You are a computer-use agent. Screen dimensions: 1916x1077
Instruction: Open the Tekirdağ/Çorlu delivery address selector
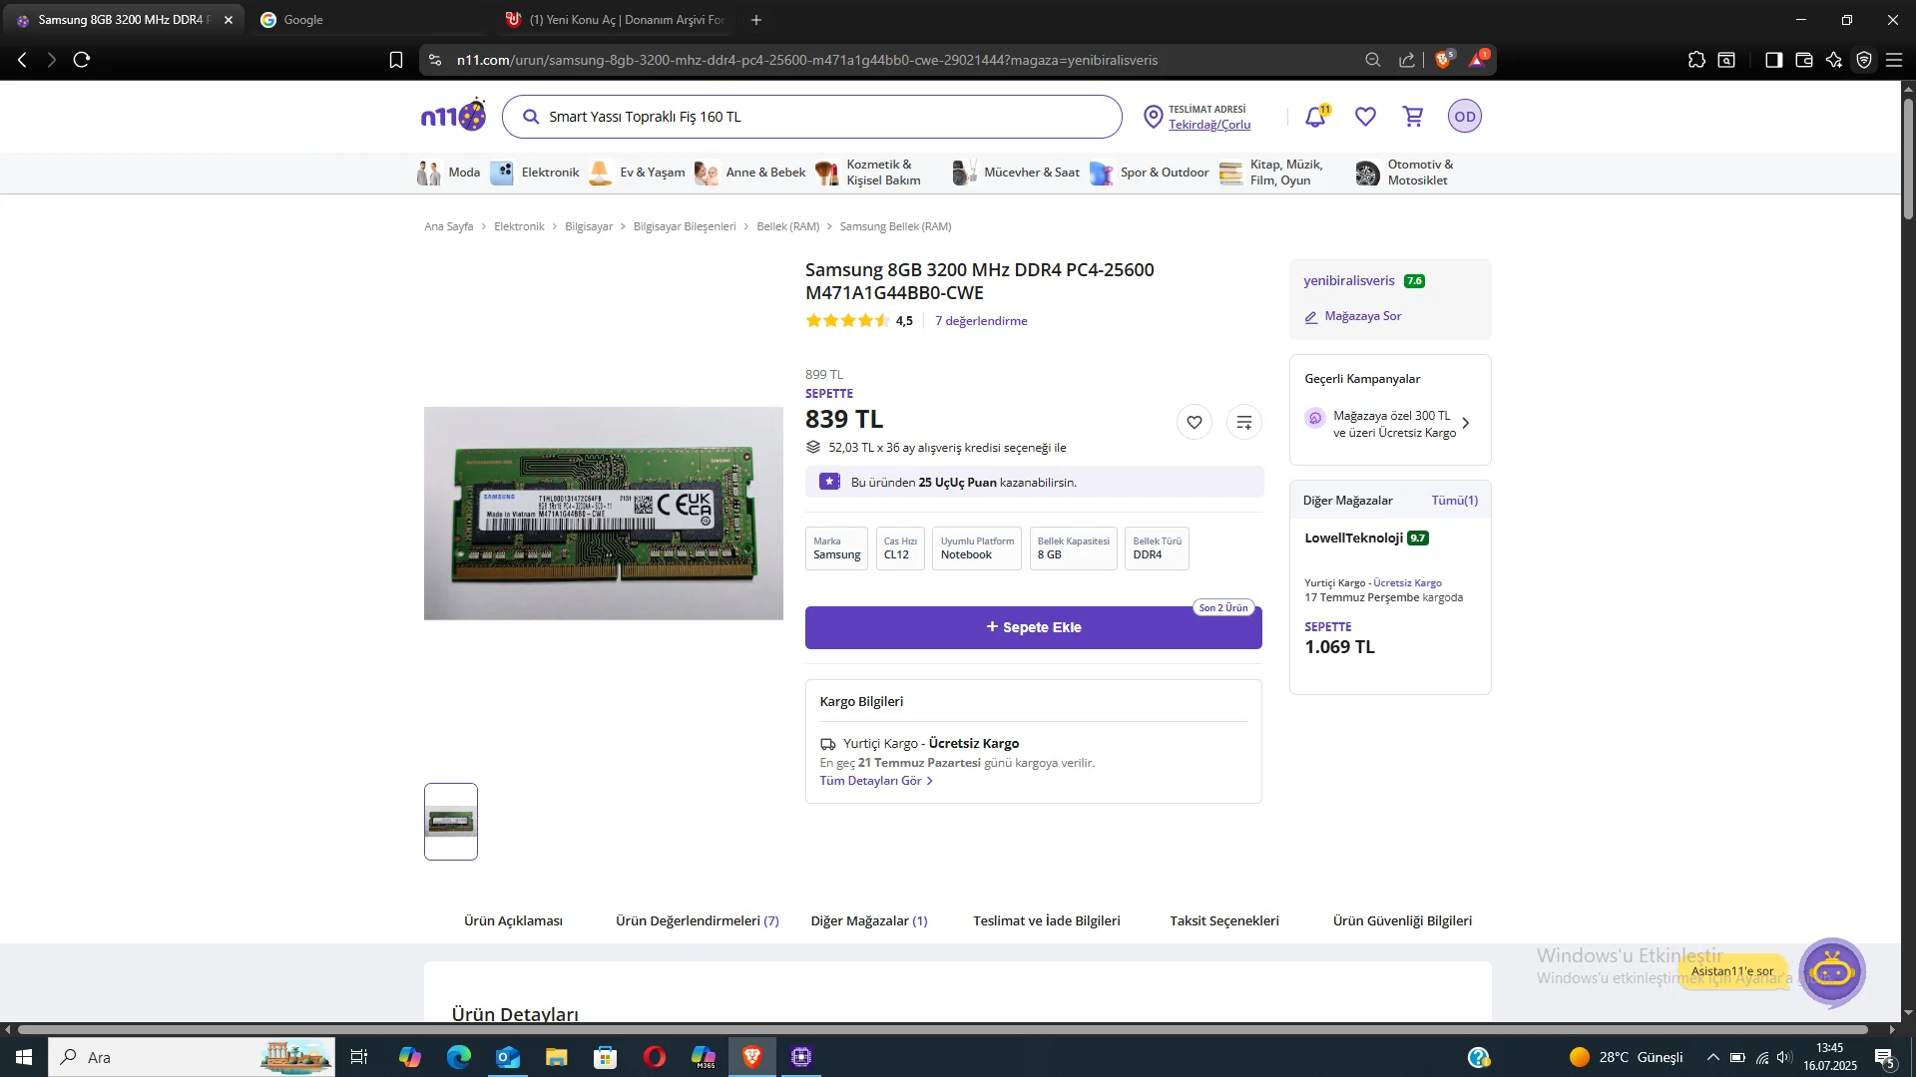tap(1208, 125)
